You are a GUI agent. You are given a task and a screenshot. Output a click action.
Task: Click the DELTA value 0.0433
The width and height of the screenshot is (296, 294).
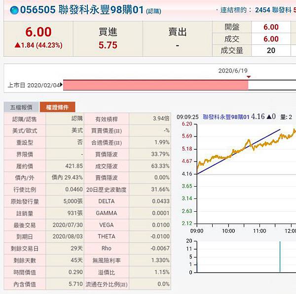click(161, 201)
